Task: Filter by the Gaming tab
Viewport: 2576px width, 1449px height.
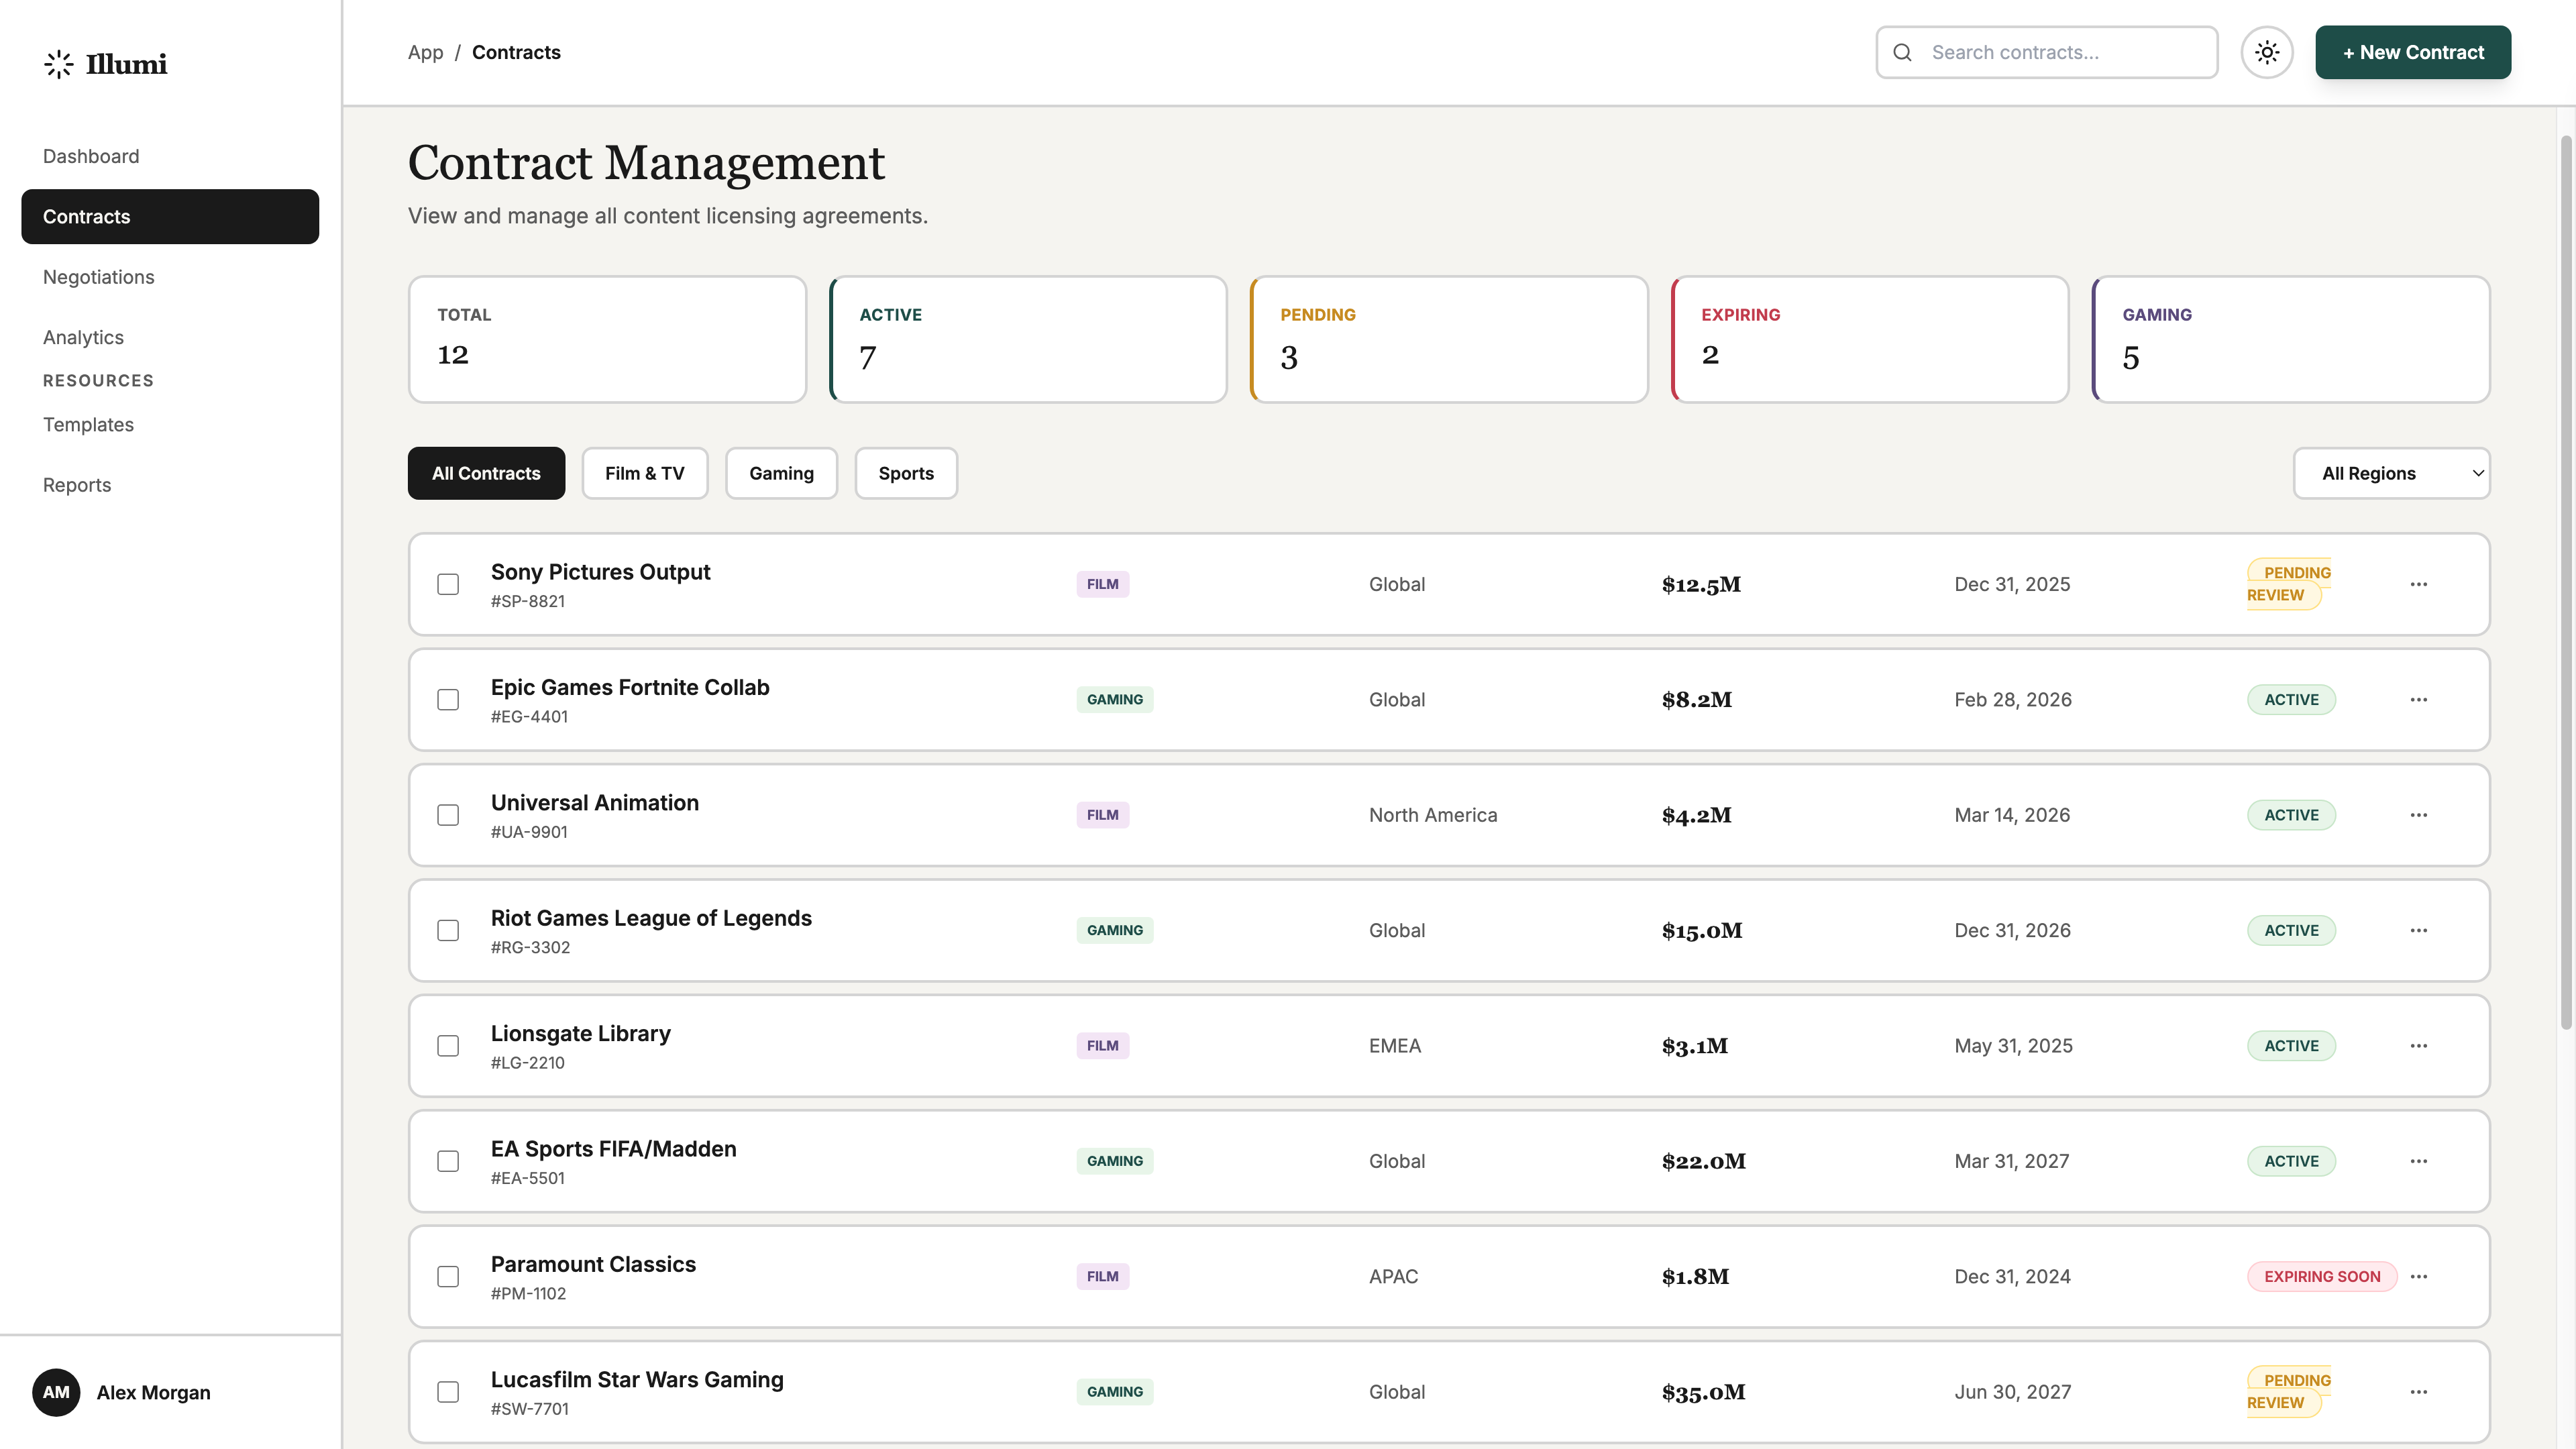Action: [x=781, y=473]
